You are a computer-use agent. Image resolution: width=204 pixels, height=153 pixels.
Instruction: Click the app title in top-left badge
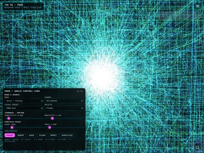click(x=14, y=5)
